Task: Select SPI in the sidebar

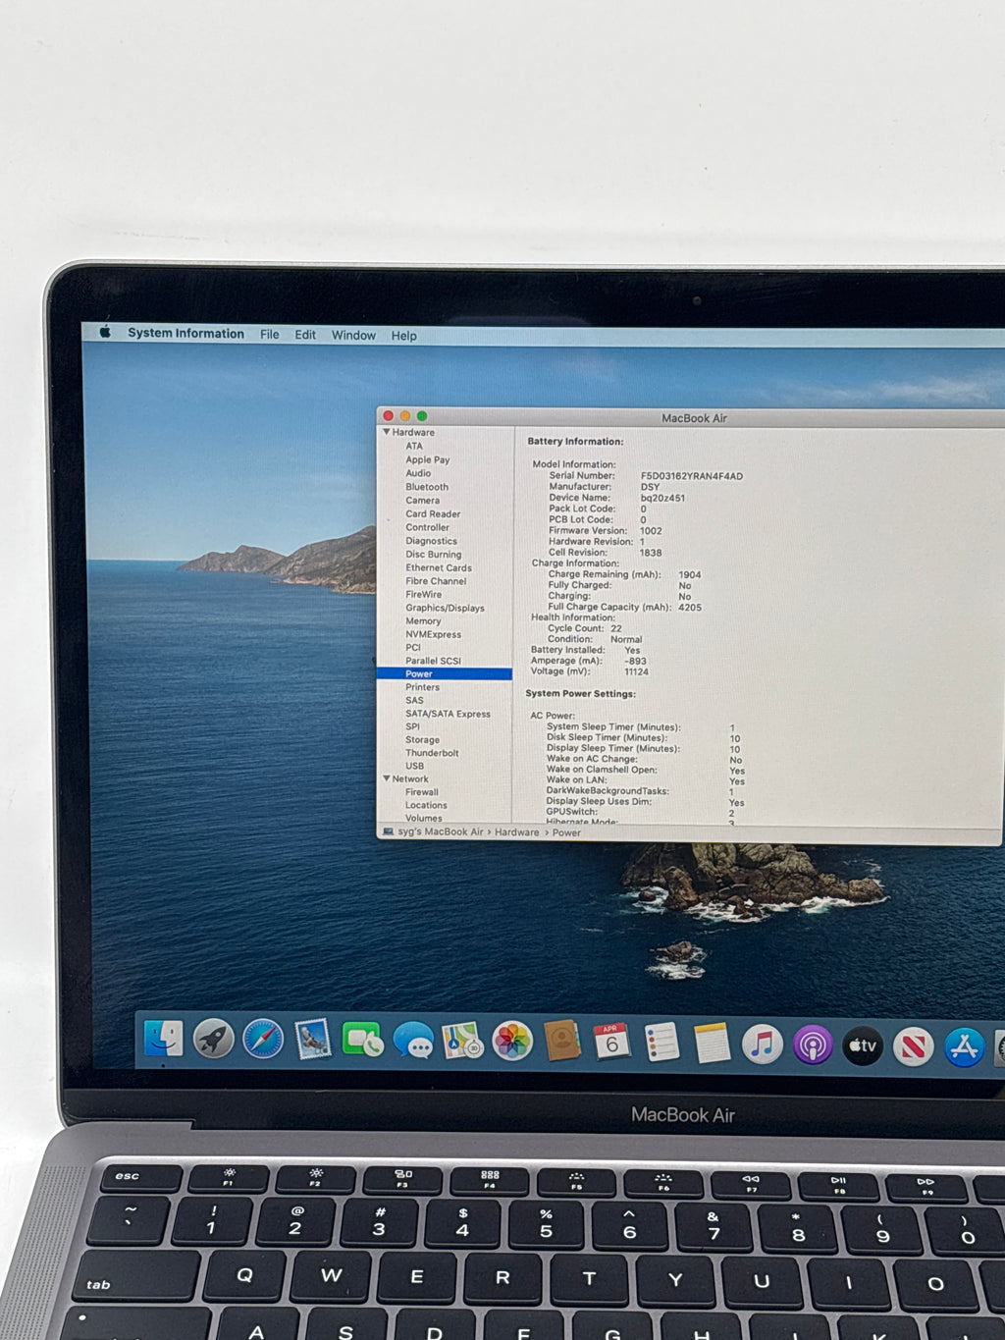Action: pyautogui.click(x=412, y=726)
